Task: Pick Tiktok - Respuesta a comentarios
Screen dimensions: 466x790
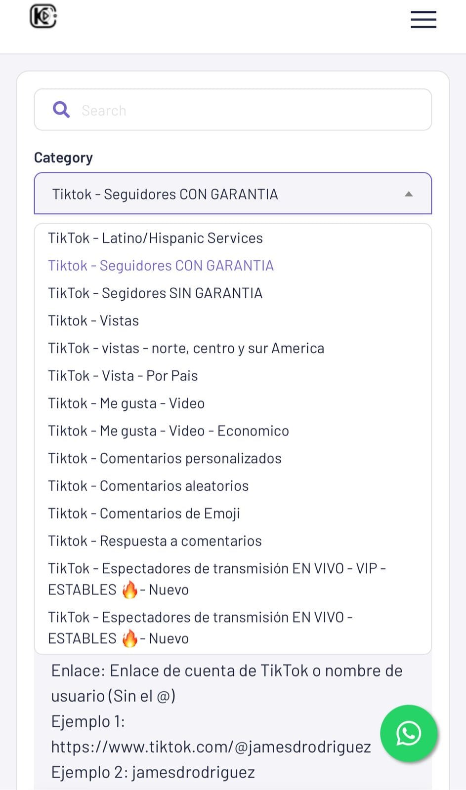Action: 155,541
